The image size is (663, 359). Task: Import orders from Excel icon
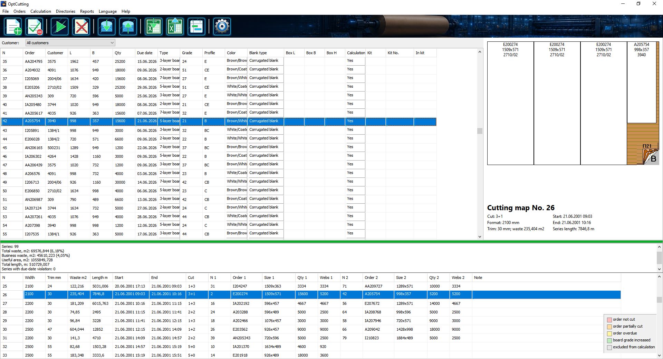coord(153,27)
